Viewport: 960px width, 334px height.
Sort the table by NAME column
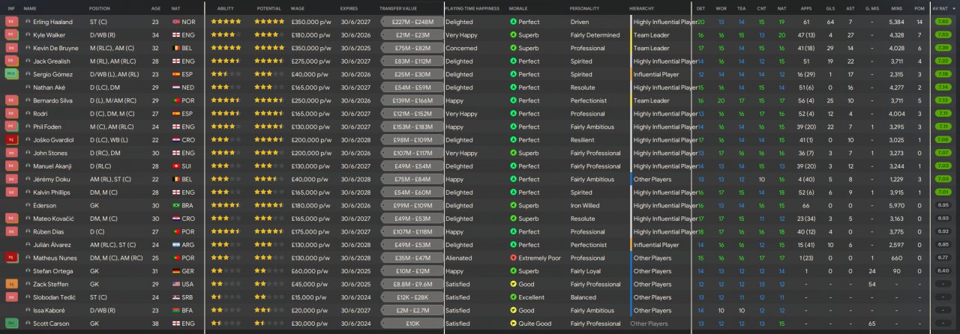coord(30,8)
